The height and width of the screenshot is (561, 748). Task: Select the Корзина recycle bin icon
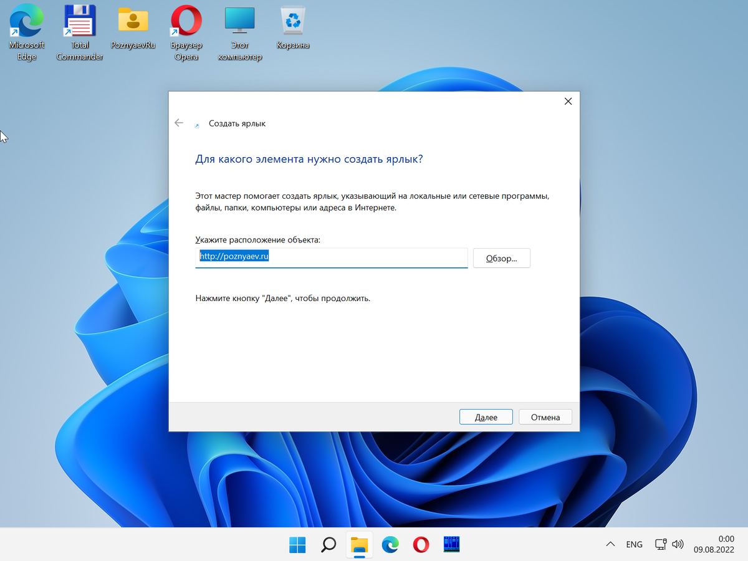click(x=293, y=28)
